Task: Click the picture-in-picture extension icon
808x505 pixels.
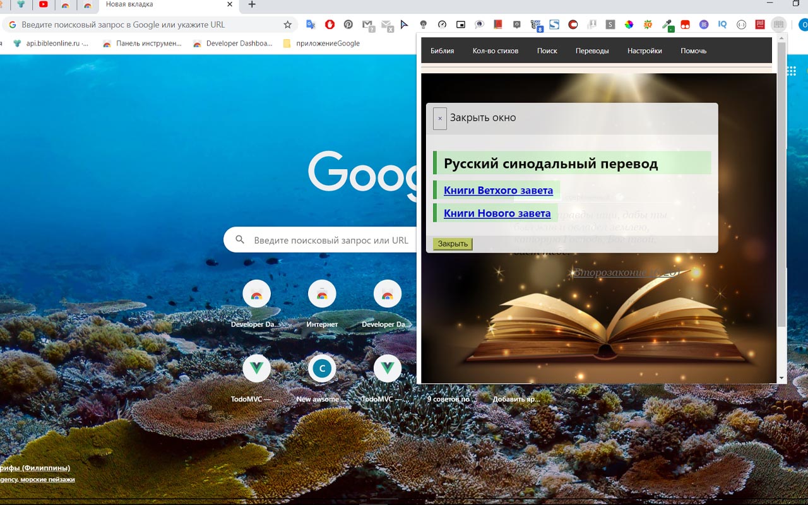Action: (x=461, y=25)
